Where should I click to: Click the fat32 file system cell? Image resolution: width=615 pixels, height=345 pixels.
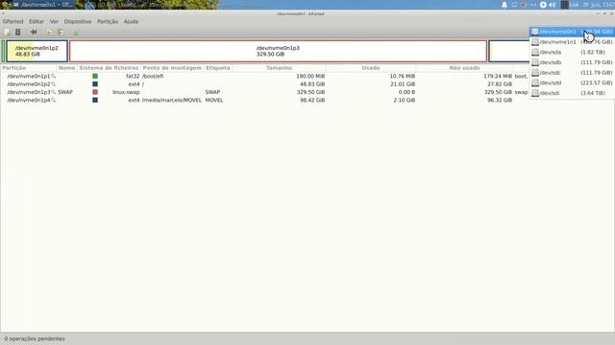tap(133, 77)
